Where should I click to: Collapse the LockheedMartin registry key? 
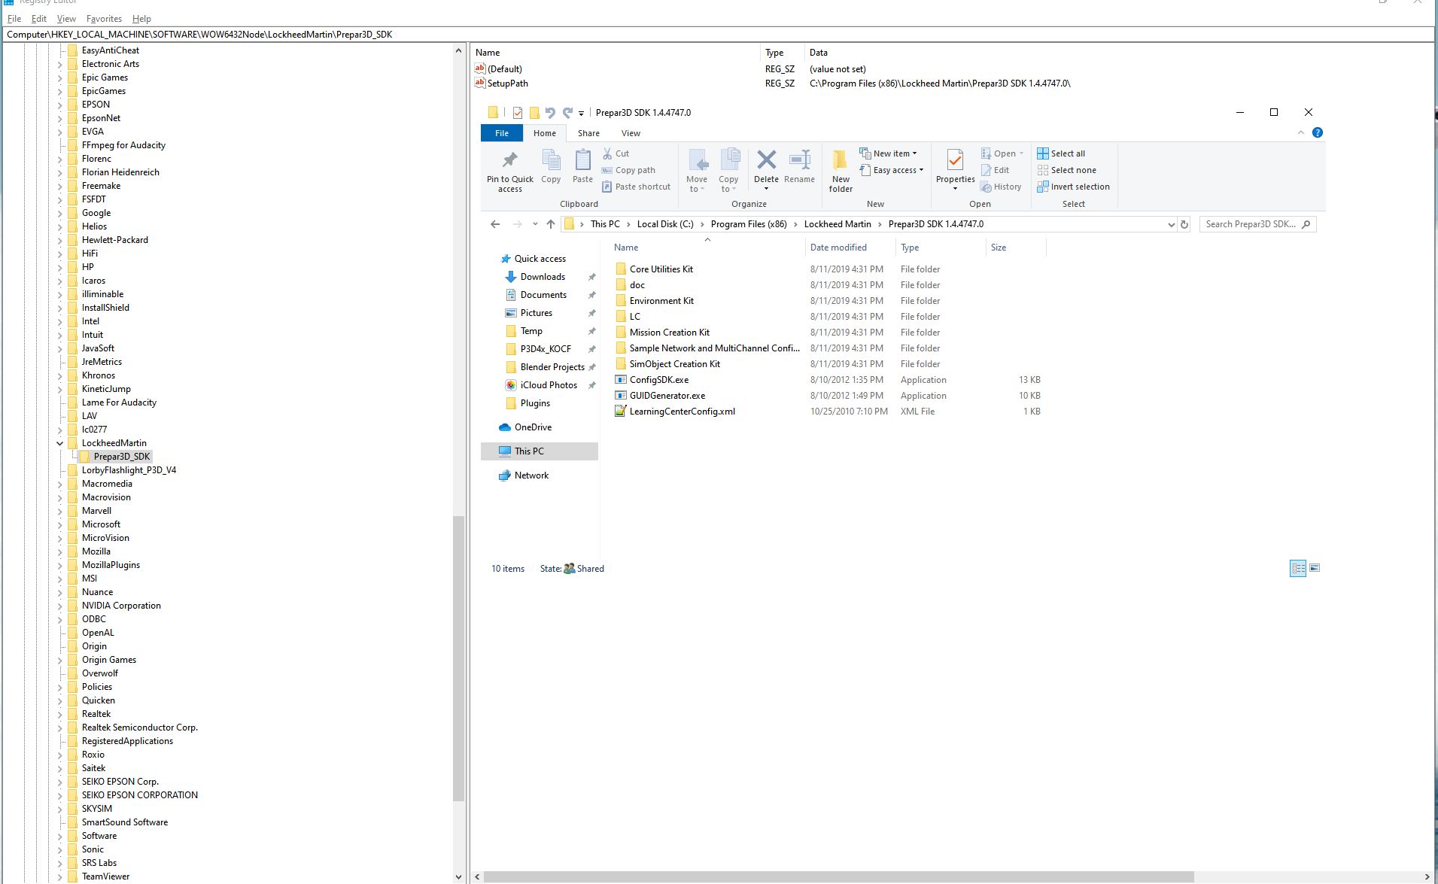pos(60,443)
